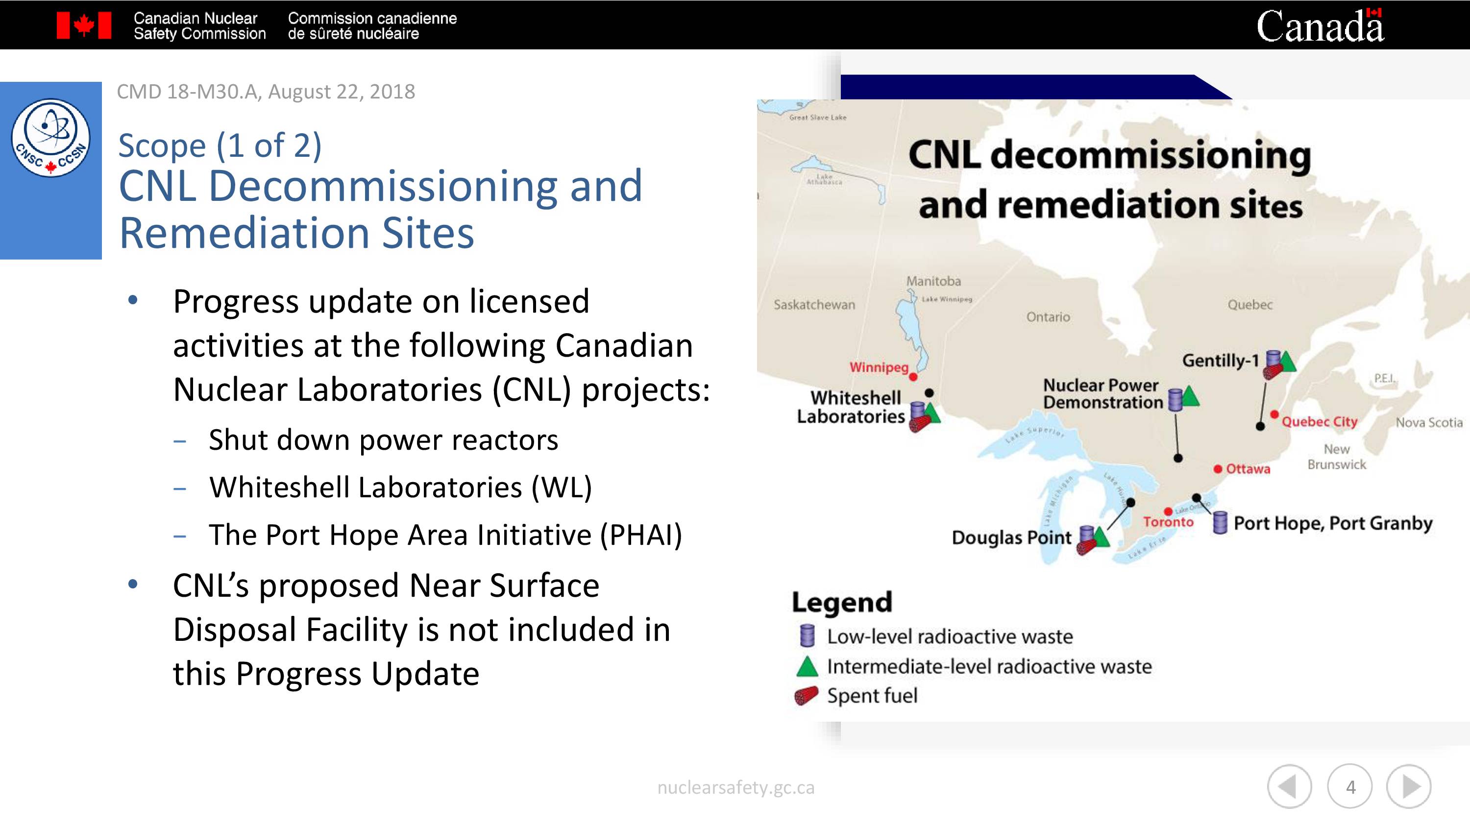Image resolution: width=1470 pixels, height=827 pixels.
Task: Open the nuclearsafety.gc.ca link
Action: [x=735, y=788]
